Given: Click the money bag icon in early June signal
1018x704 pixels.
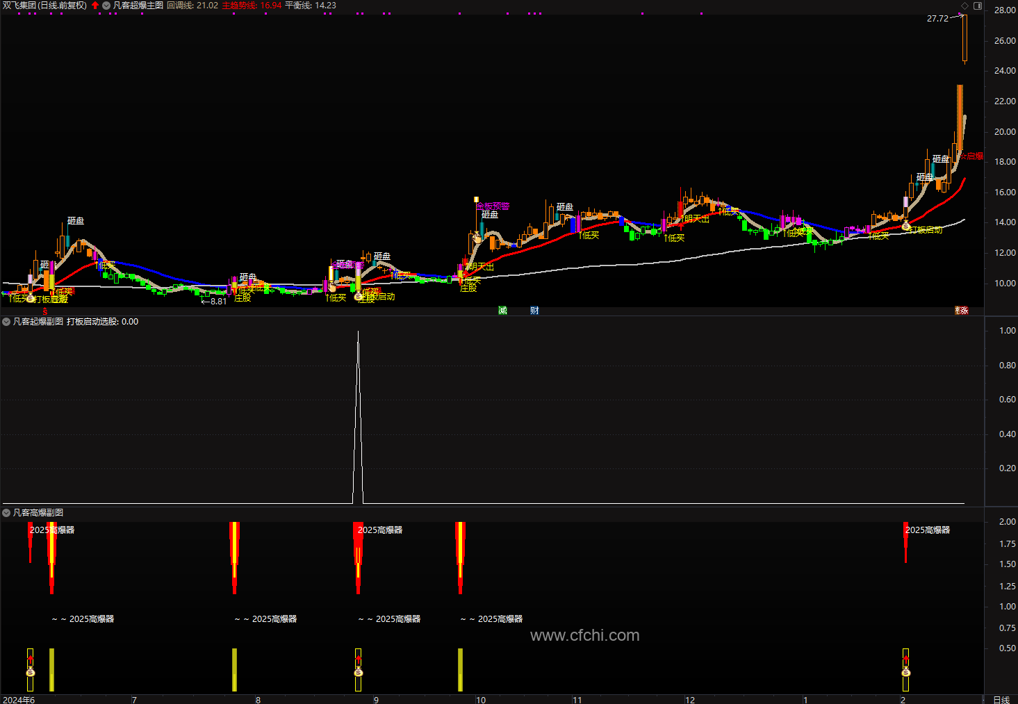Looking at the screenshot, I should 30,673.
